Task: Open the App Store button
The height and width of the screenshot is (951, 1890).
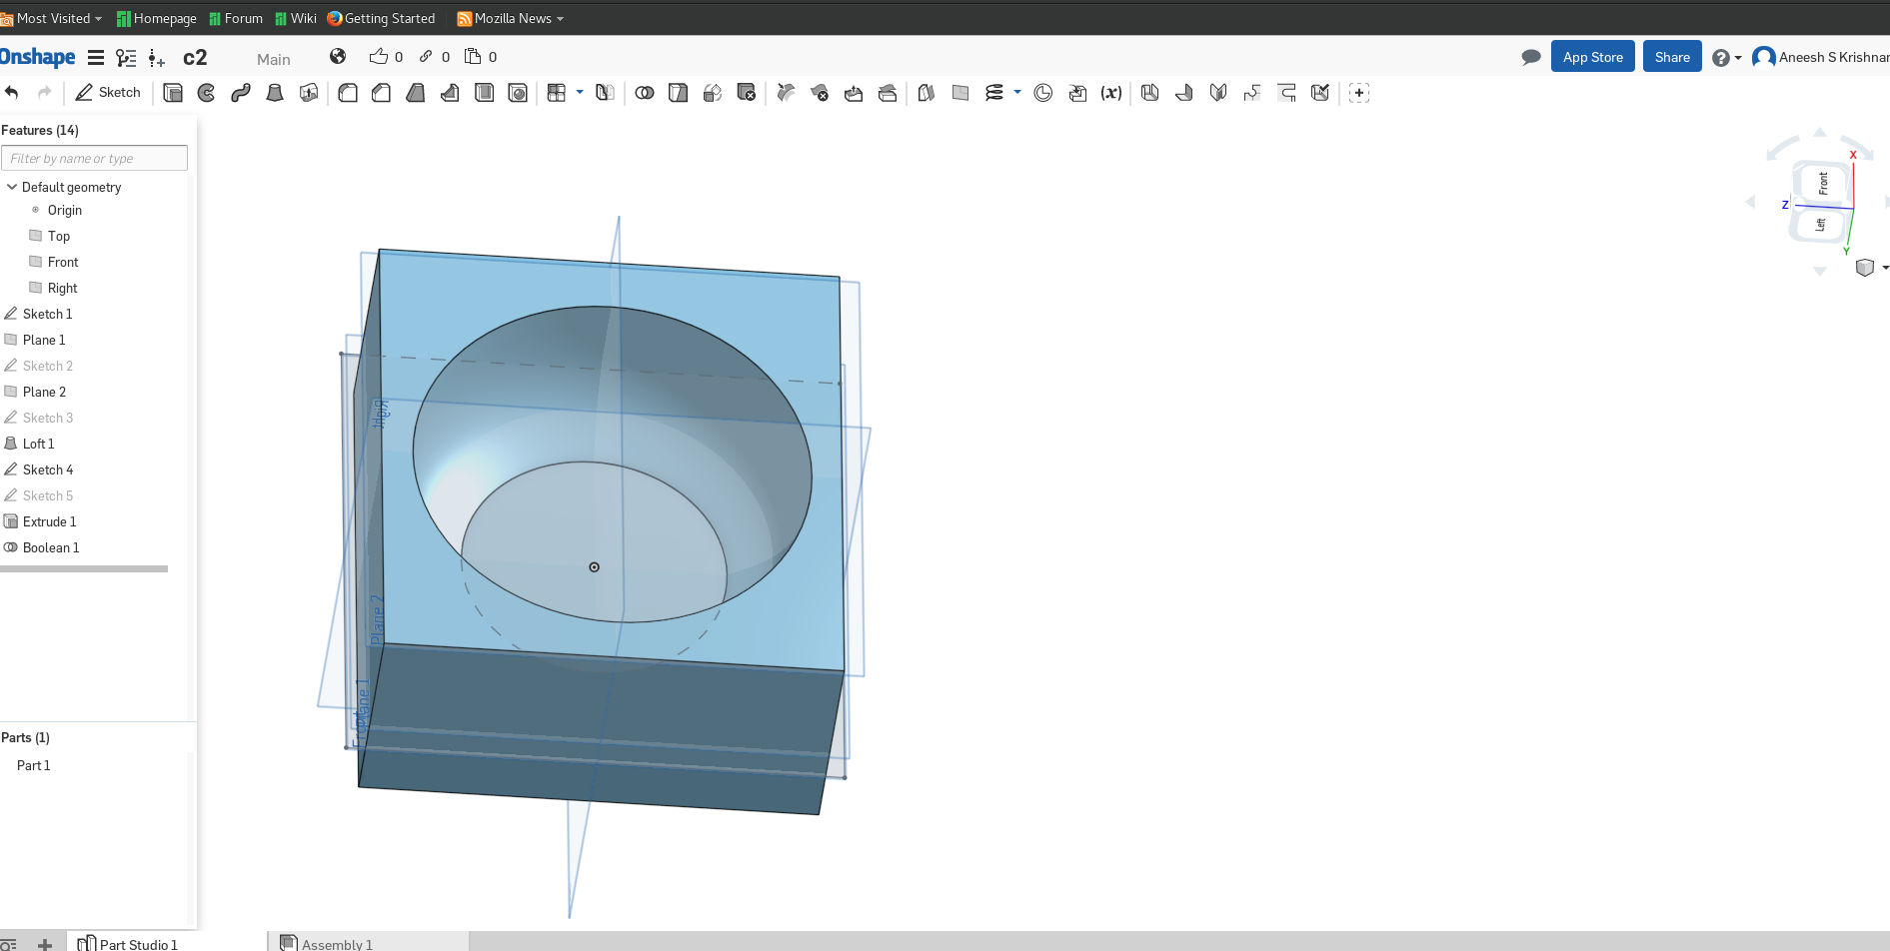Action: pos(1592,57)
